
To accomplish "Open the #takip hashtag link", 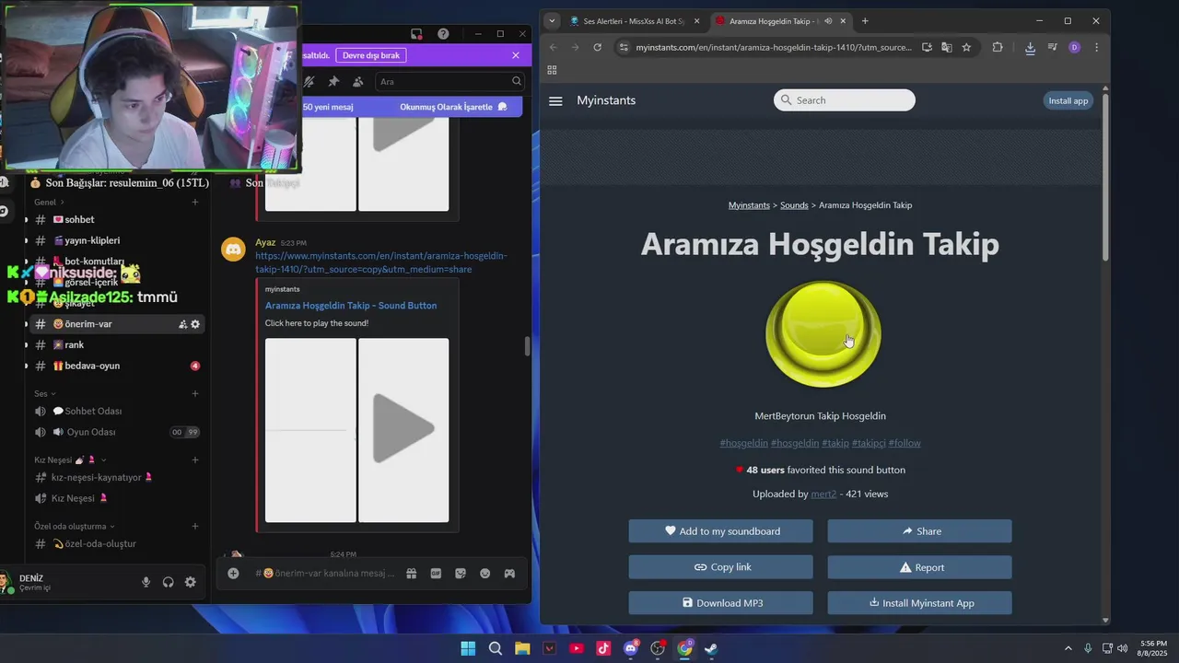I will pyautogui.click(x=835, y=443).
